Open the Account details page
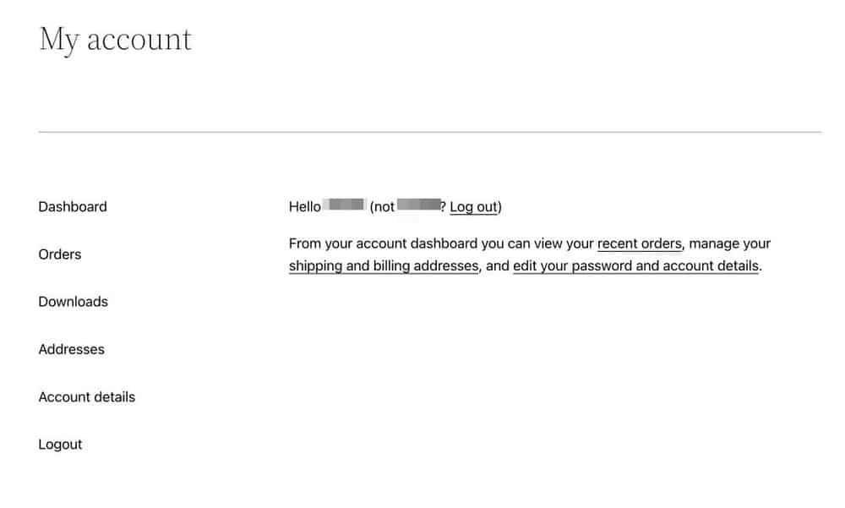Screen dimensions: 845x508 click(87, 397)
